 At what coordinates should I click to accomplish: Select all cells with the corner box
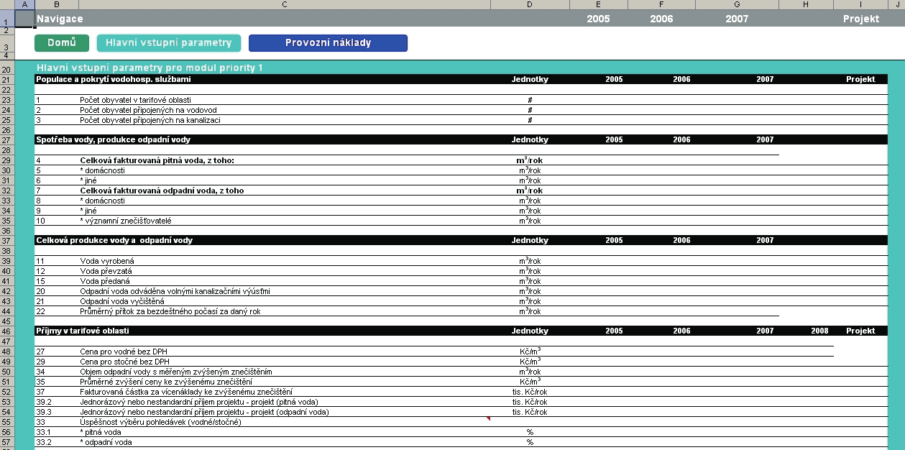point(7,5)
